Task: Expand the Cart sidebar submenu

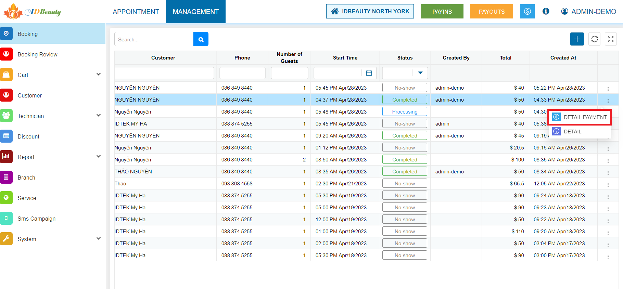Action: pyautogui.click(x=99, y=74)
